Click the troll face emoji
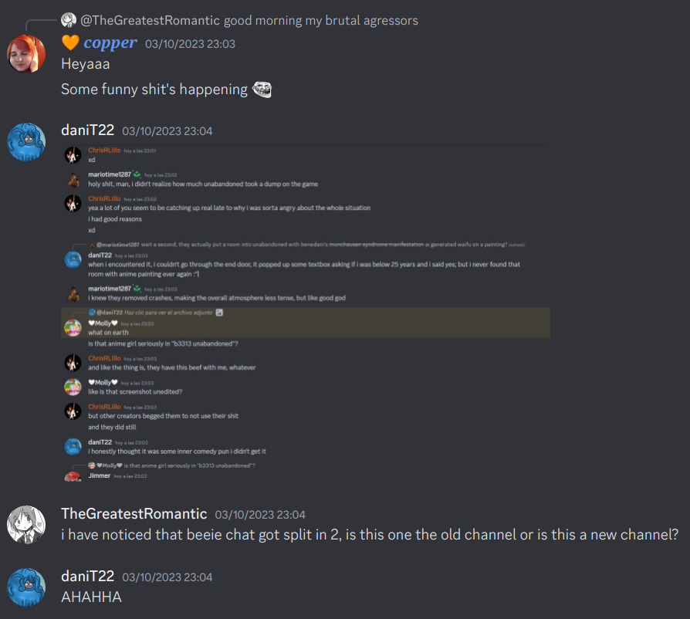 pyautogui.click(x=262, y=90)
